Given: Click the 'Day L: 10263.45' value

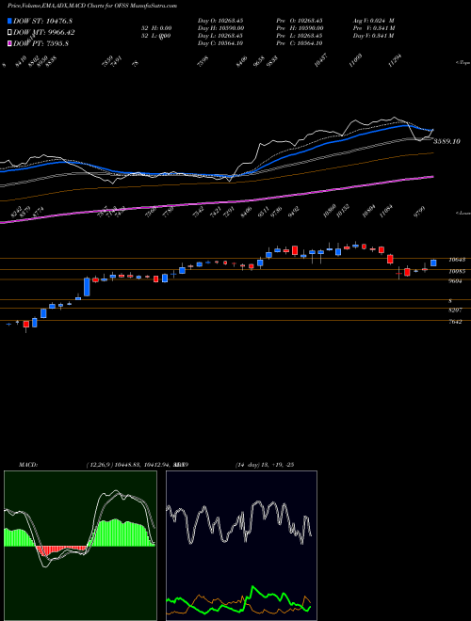Looking at the screenshot, I should pyautogui.click(x=220, y=36).
